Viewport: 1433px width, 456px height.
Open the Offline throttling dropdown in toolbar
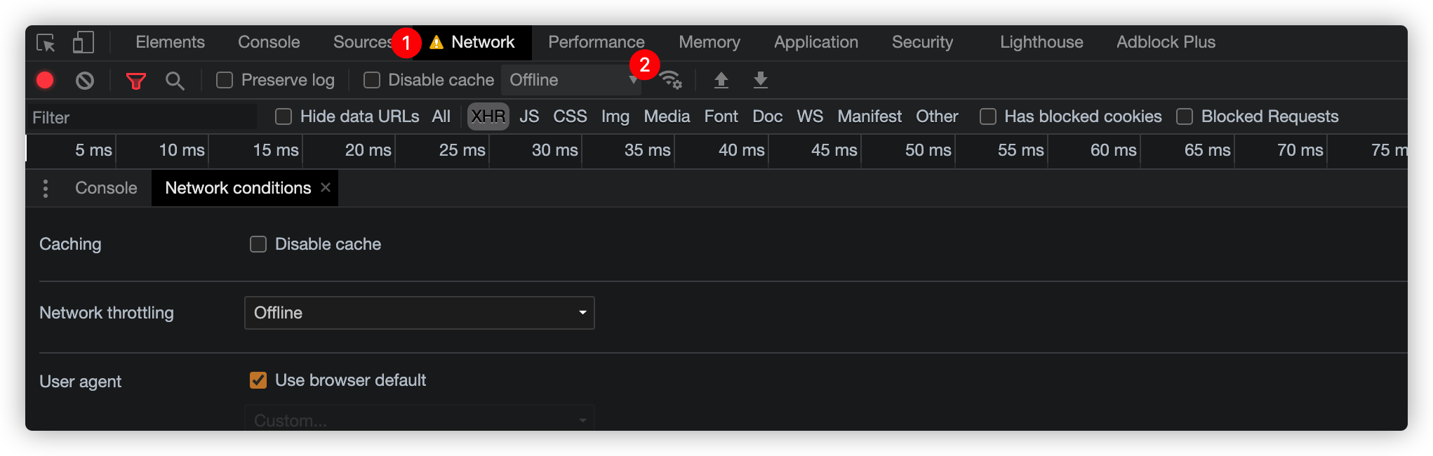572,81
